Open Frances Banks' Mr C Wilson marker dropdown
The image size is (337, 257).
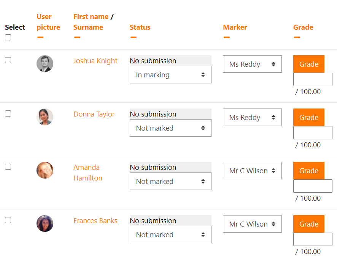click(x=252, y=224)
